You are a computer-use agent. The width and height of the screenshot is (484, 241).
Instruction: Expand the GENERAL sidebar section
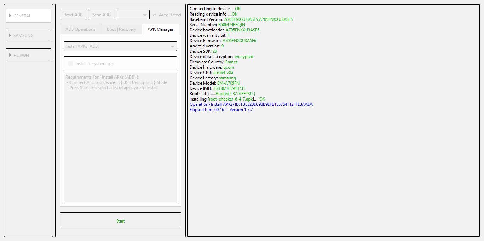pyautogui.click(x=28, y=16)
